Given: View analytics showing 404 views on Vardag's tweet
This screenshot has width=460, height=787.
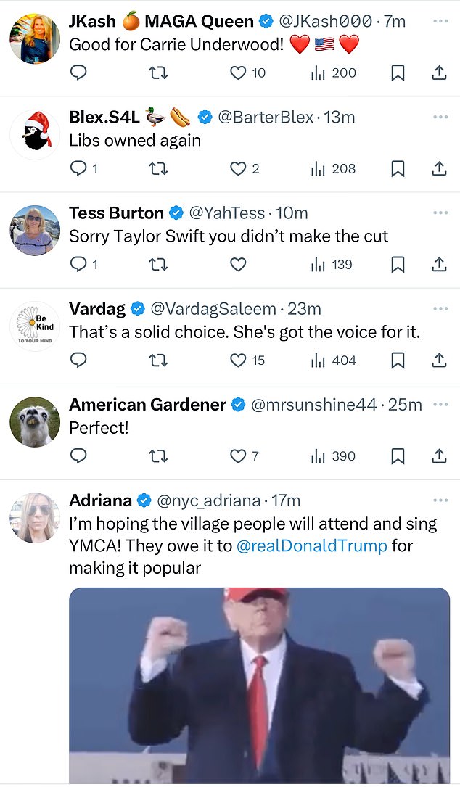Looking at the screenshot, I should click(334, 360).
